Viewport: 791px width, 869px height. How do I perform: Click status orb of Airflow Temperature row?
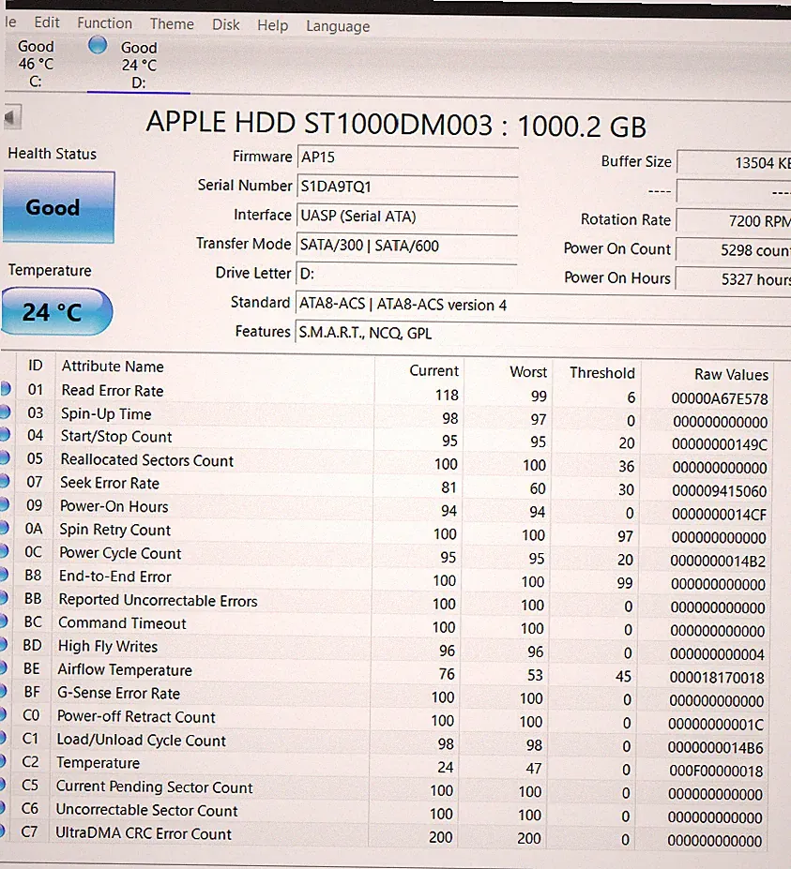click(4, 667)
